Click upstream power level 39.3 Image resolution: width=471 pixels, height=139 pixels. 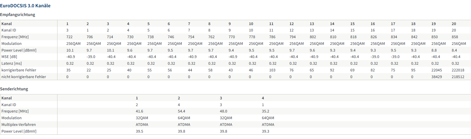click(x=266, y=131)
